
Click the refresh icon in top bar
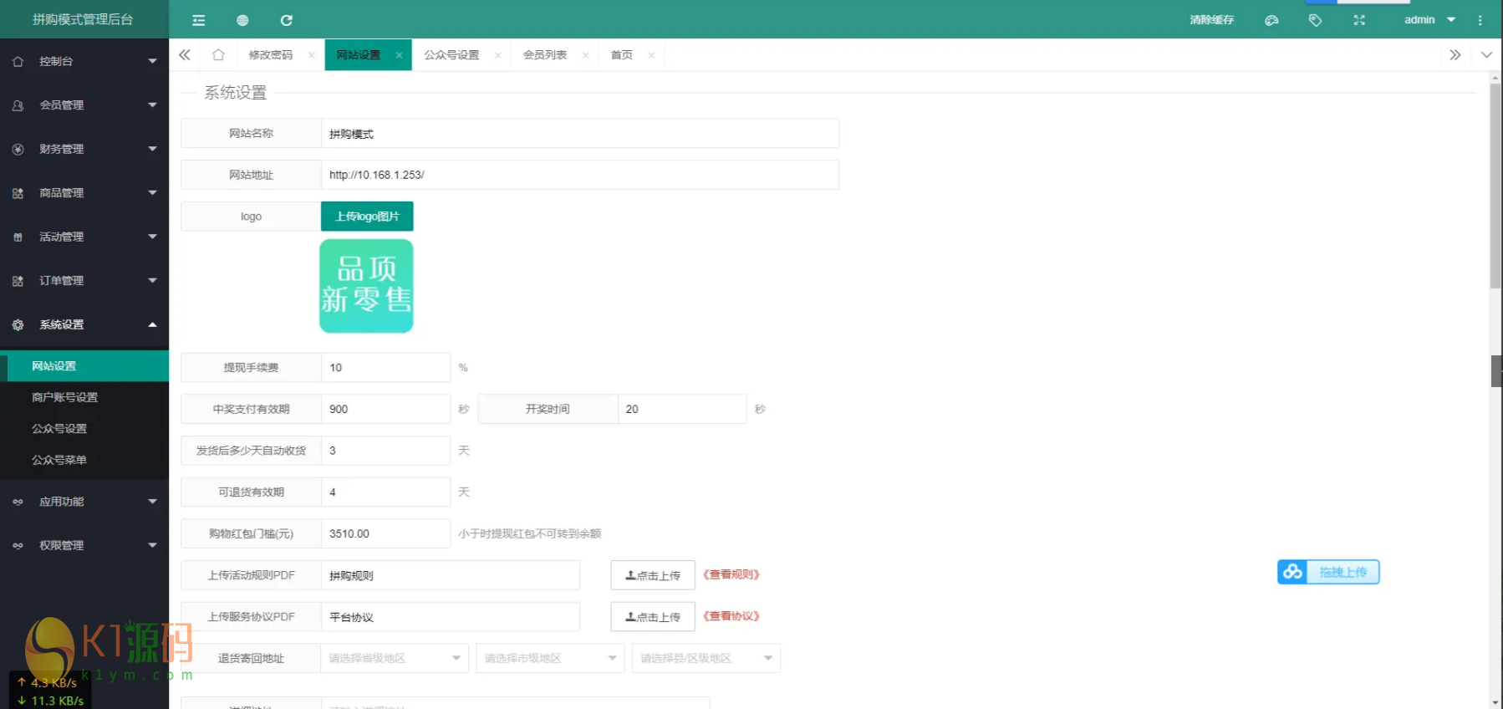pos(286,20)
